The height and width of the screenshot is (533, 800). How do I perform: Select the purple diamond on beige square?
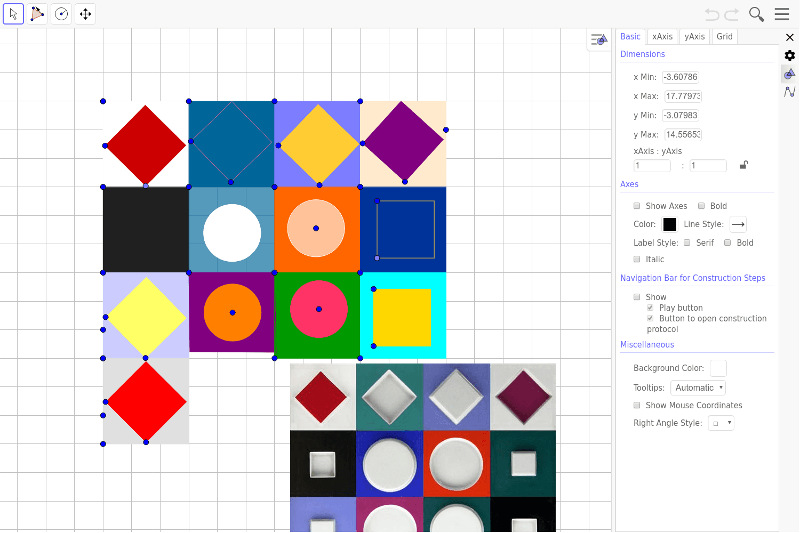tap(403, 141)
